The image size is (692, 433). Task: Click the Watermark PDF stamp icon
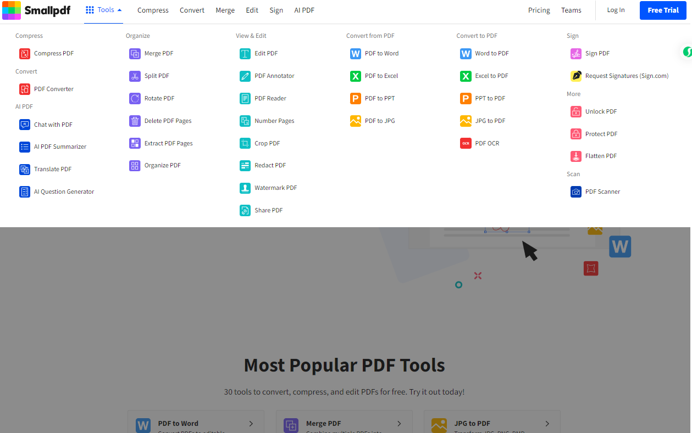pyautogui.click(x=245, y=188)
